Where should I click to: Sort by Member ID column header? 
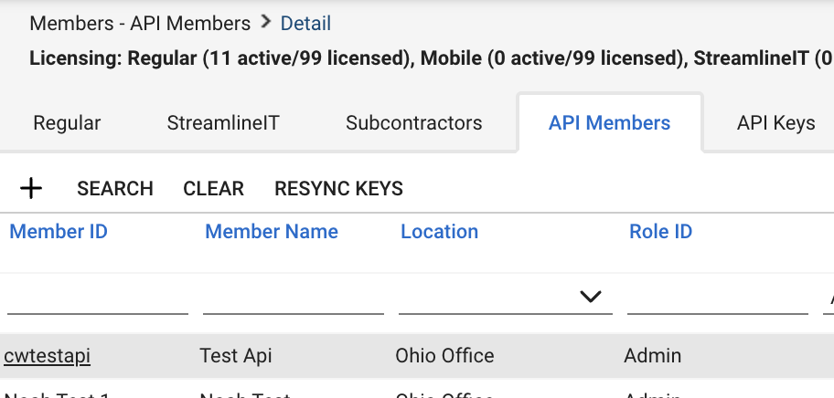point(59,232)
